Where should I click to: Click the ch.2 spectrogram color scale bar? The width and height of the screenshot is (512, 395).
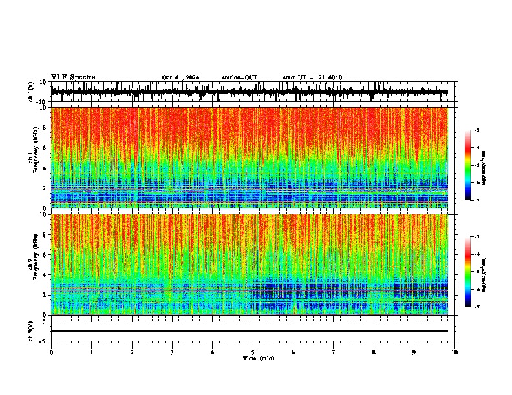click(x=468, y=272)
